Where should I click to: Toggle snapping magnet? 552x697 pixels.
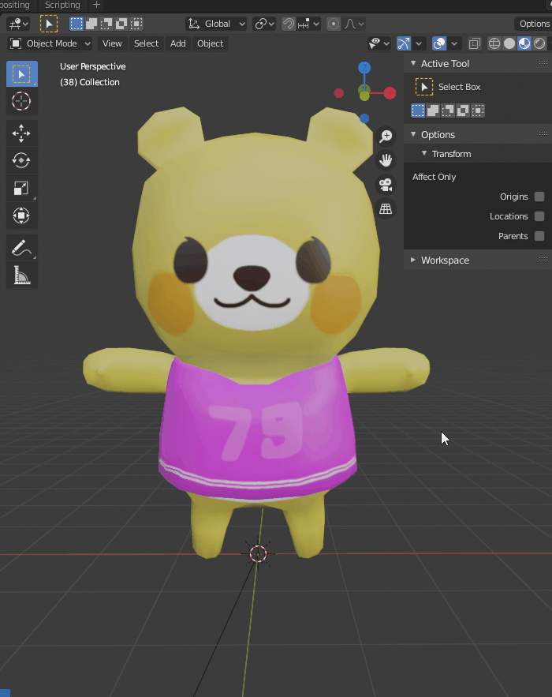click(289, 24)
